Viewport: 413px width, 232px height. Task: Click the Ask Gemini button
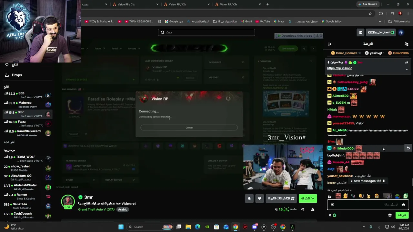[x=367, y=5]
